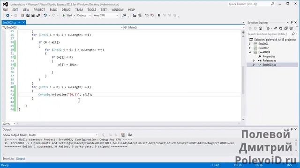
Task: Pin the Errs0003.cs tab with its pin icon
Action: [19, 22]
